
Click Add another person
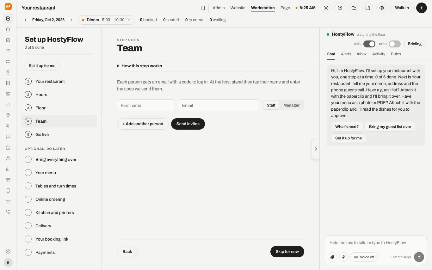pos(143,124)
